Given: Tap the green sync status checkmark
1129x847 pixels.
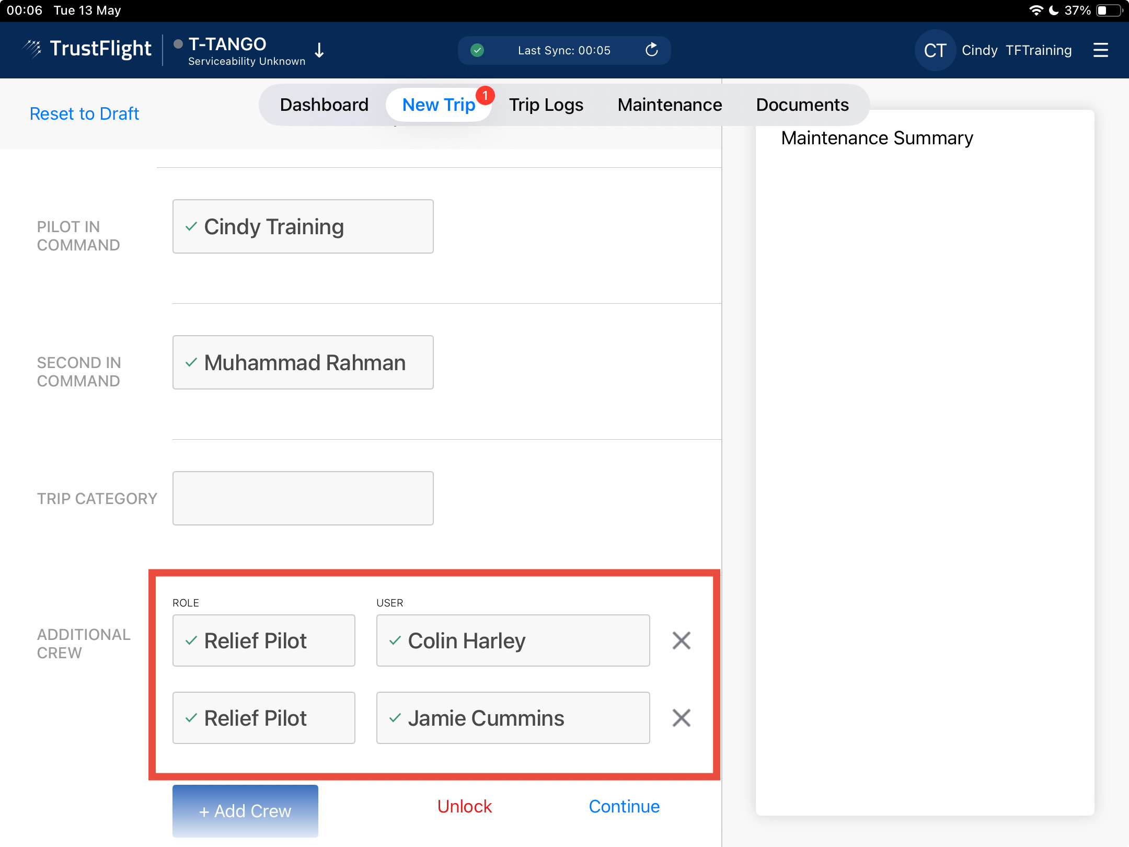Looking at the screenshot, I should click(477, 50).
